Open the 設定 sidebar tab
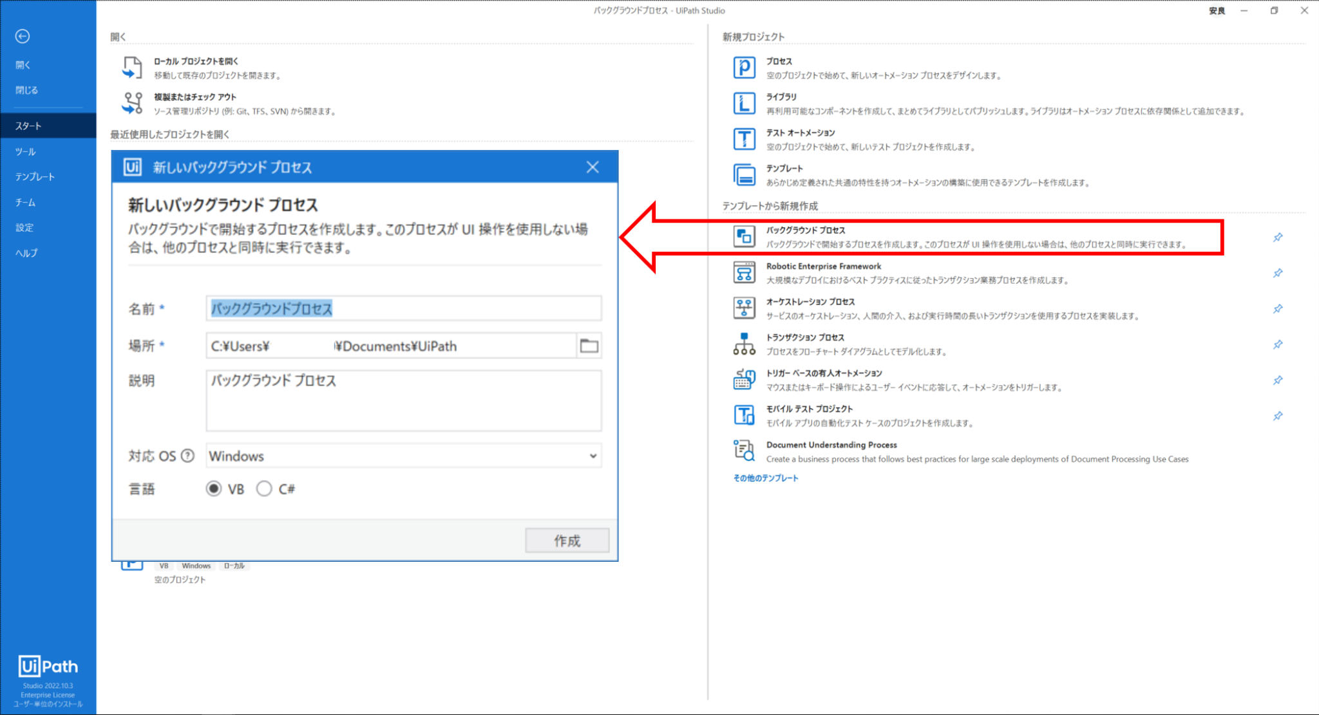 point(48,227)
